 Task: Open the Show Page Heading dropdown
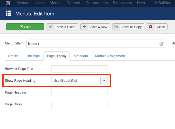(x=76, y=81)
